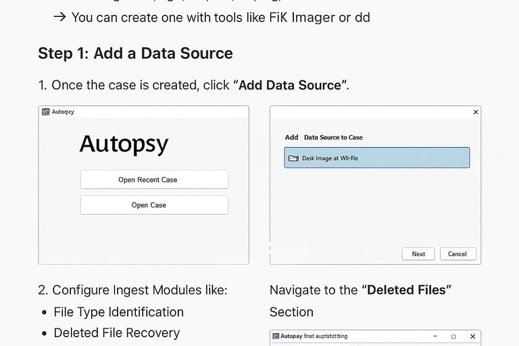Click Next in Add Data Source dialog
The width and height of the screenshot is (519, 346).
[418, 254]
